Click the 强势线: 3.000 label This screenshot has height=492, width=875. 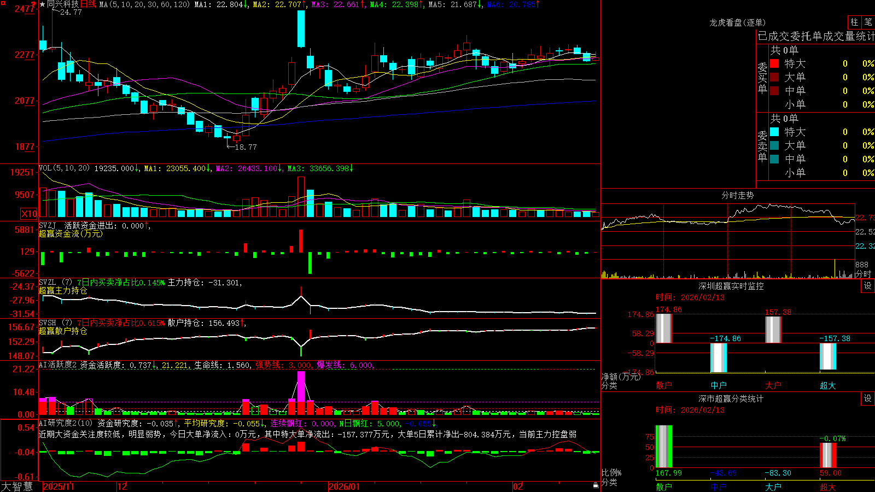coord(284,365)
